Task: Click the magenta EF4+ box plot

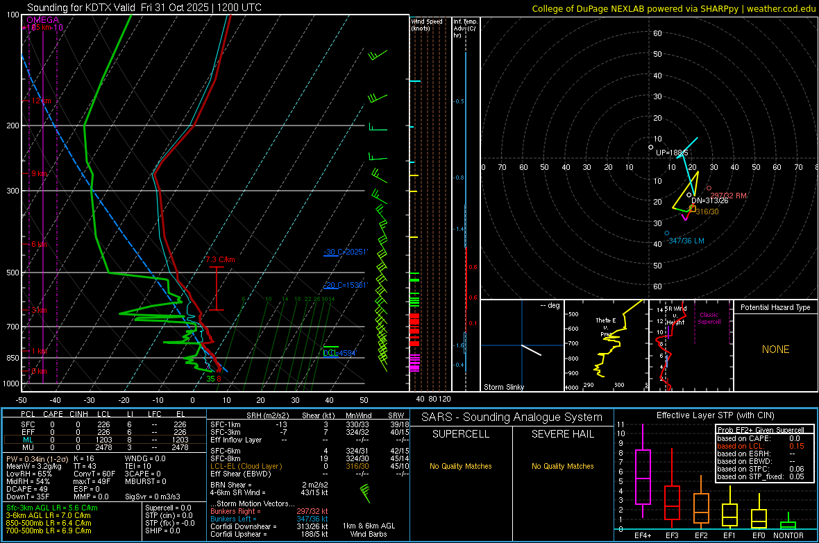Action: tap(643, 471)
